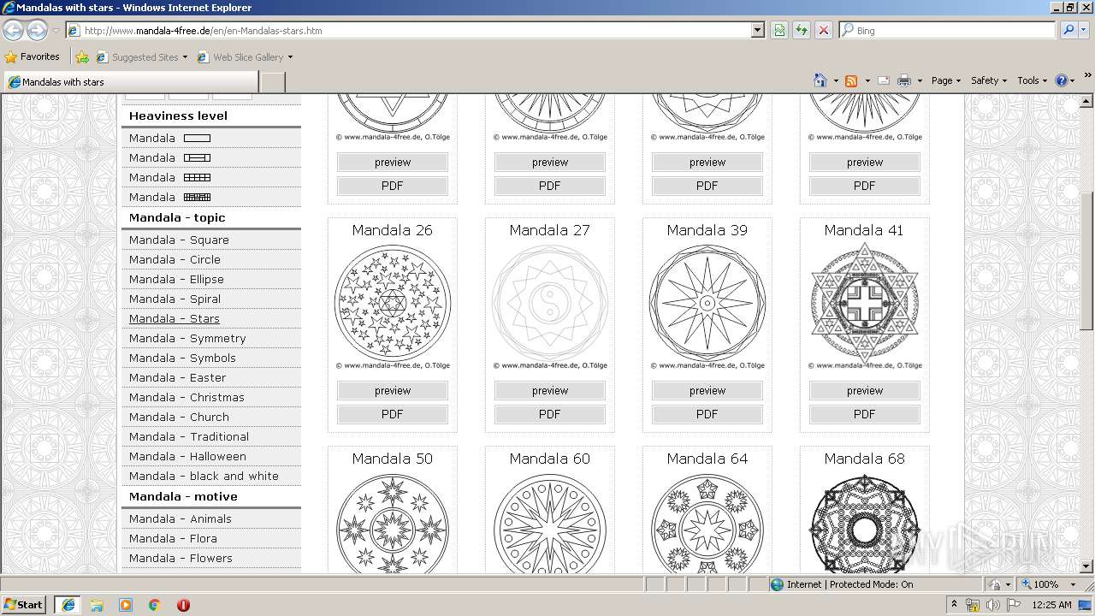
Task: Click the Mandala 41 hexagram thumbnail
Action: pyautogui.click(x=865, y=303)
